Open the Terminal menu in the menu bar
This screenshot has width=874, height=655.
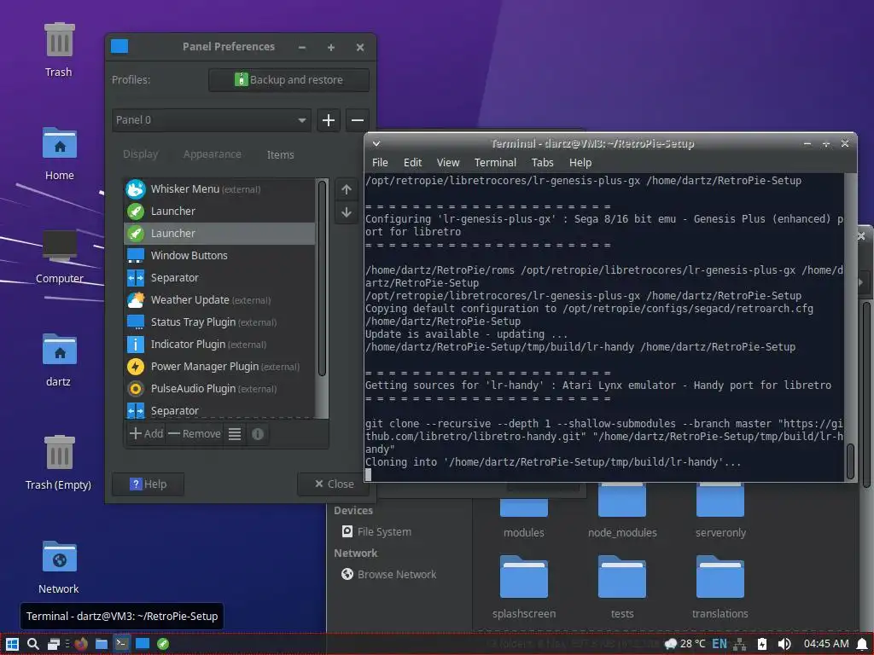point(496,163)
